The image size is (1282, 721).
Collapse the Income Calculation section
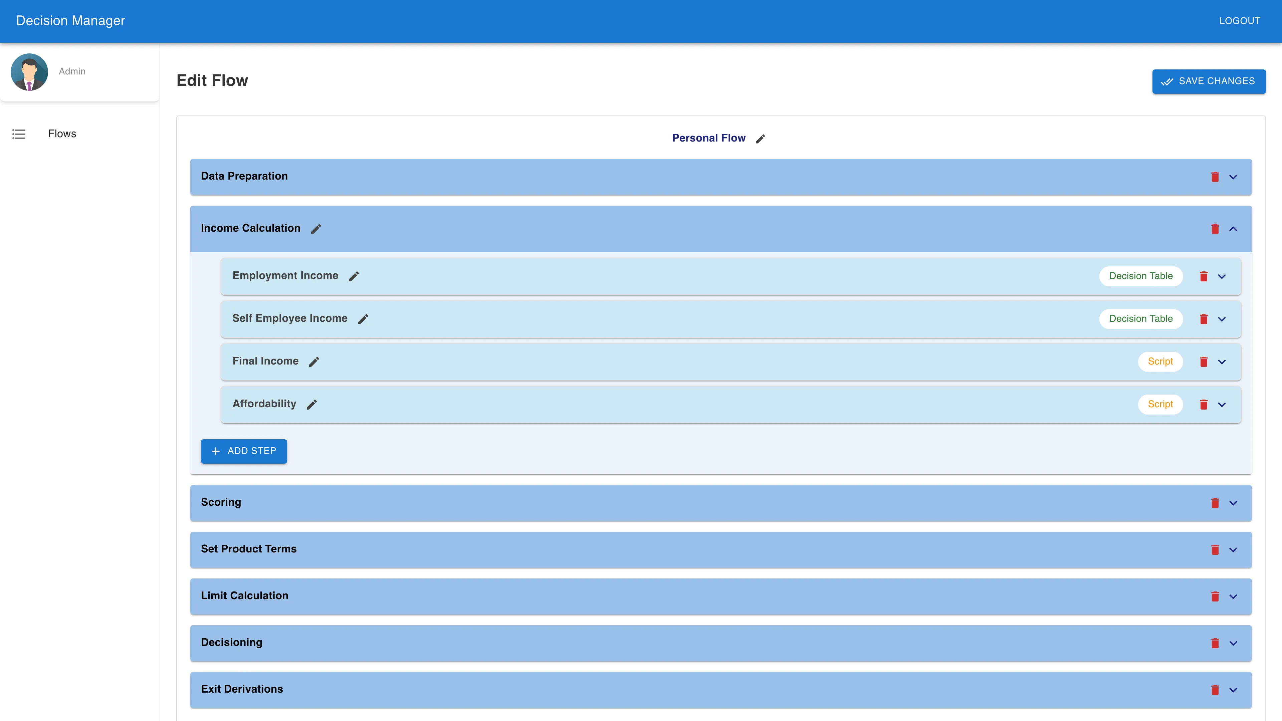(x=1234, y=229)
